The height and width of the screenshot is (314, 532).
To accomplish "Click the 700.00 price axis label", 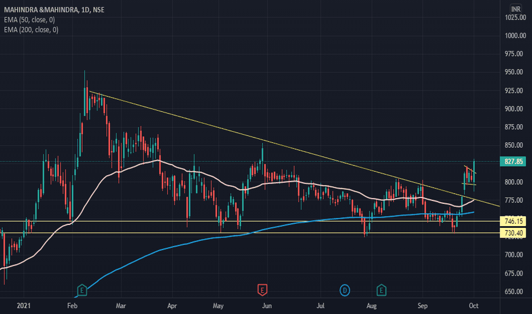I will [x=515, y=255].
